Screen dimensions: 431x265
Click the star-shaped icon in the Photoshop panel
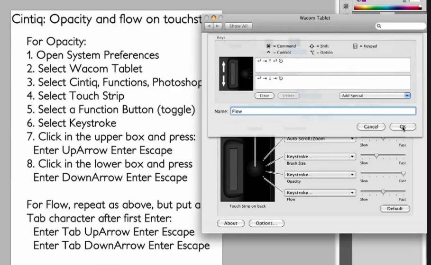coord(346,6)
